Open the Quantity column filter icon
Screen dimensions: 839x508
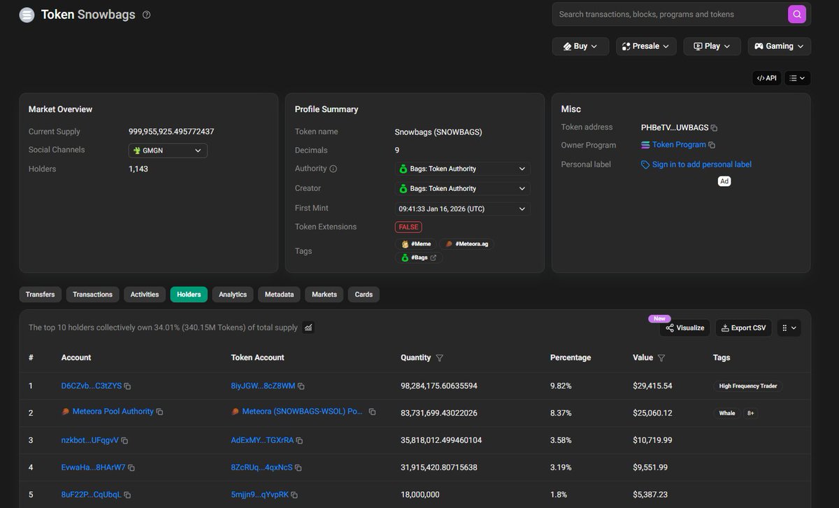440,358
